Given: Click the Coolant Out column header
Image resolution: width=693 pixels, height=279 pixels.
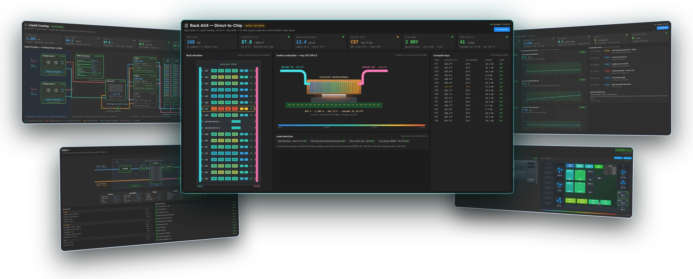Looking at the screenshot, I should pos(451,60).
